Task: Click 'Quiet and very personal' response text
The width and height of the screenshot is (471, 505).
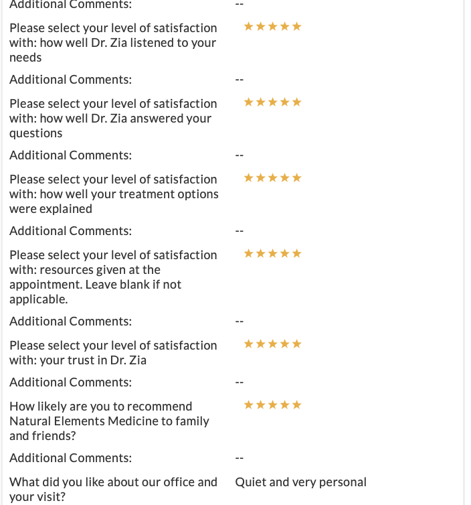Action: click(x=301, y=482)
